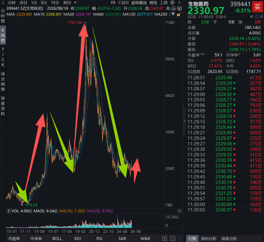Viewport: 264px width, 242px height.
Task: Add a new indicator panel with plus icon
Action: point(164,239)
